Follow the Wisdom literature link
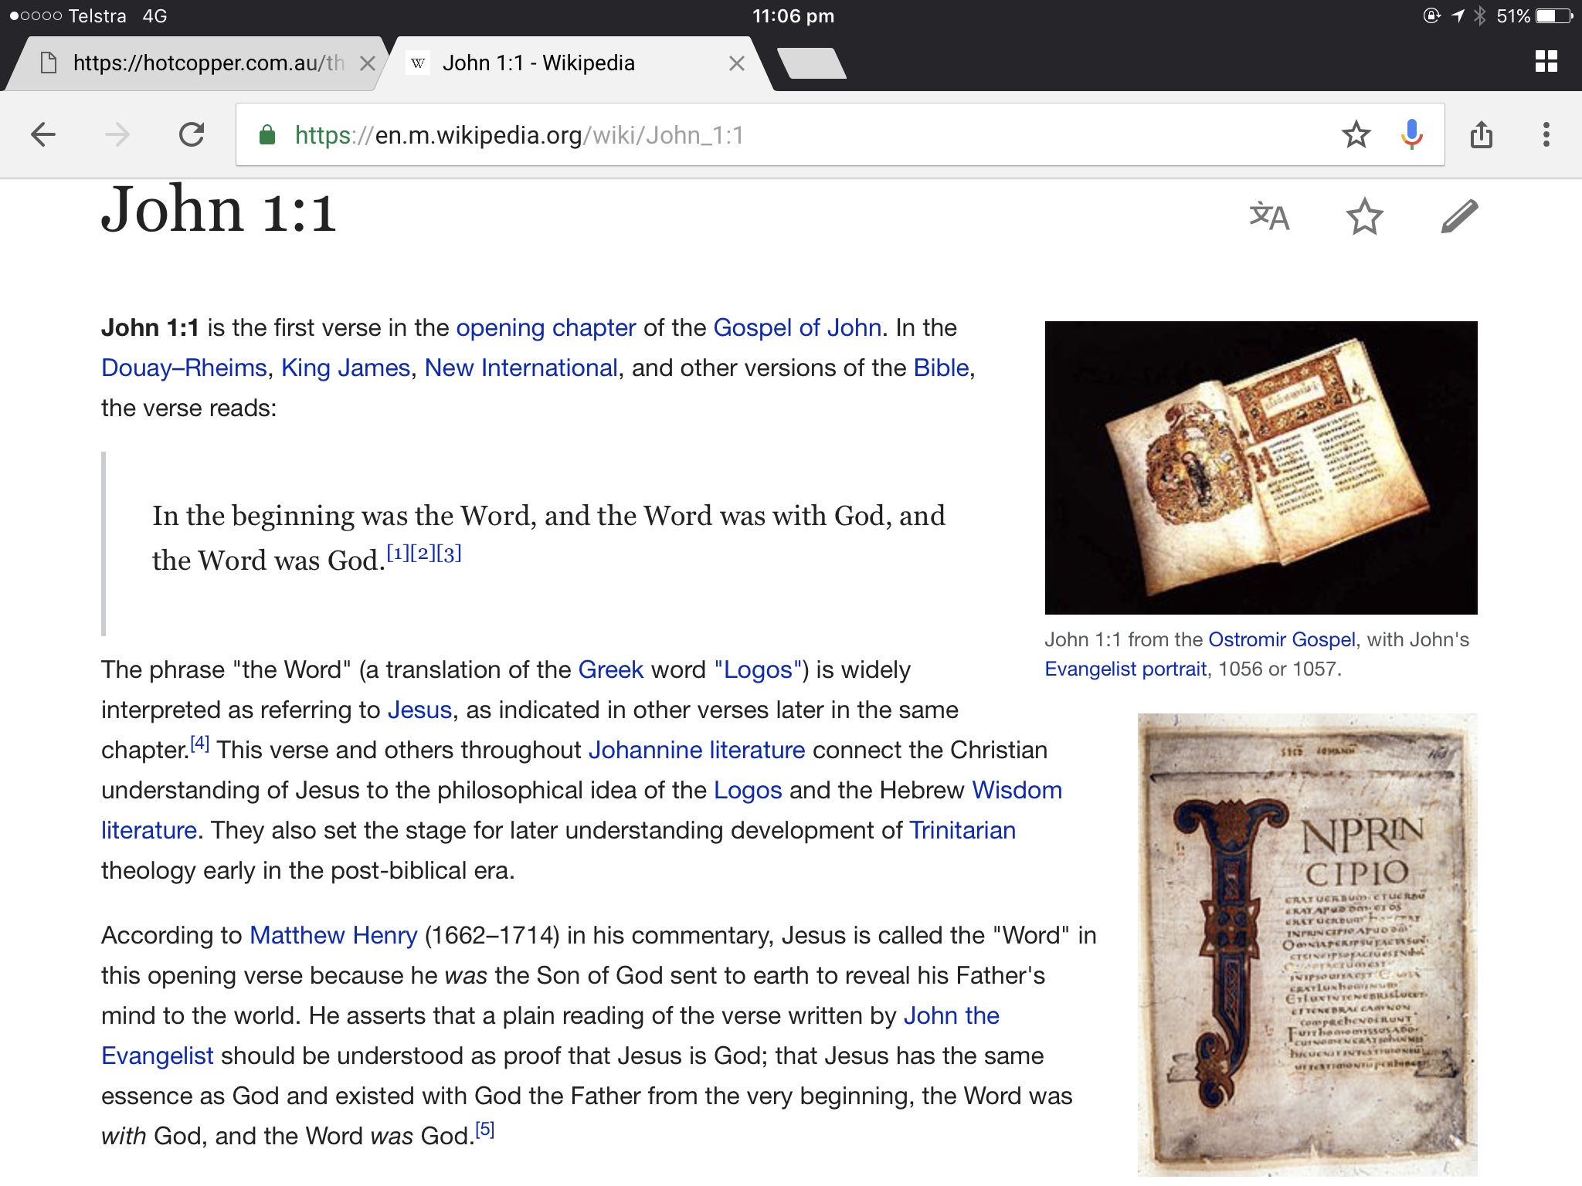This screenshot has width=1582, height=1186. point(1017,791)
